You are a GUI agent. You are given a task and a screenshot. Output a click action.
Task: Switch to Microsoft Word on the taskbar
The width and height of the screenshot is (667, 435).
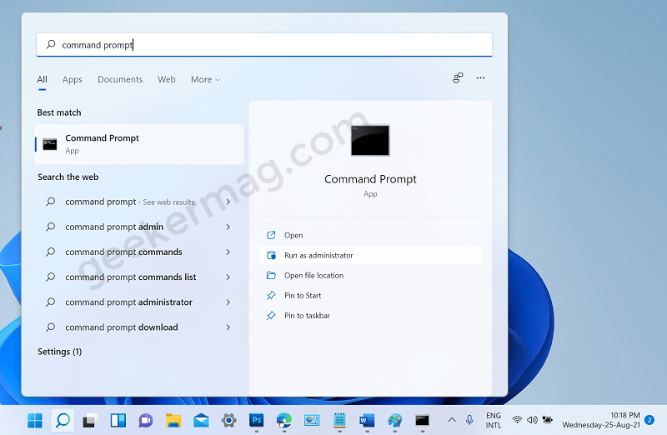click(367, 421)
